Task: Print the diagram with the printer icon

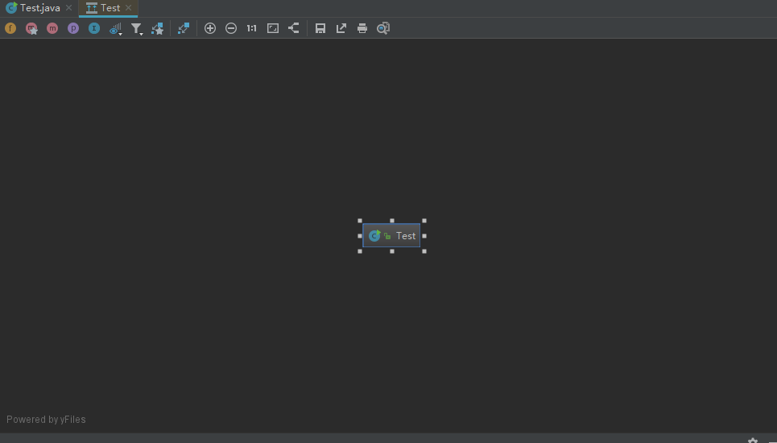Action: click(x=362, y=28)
